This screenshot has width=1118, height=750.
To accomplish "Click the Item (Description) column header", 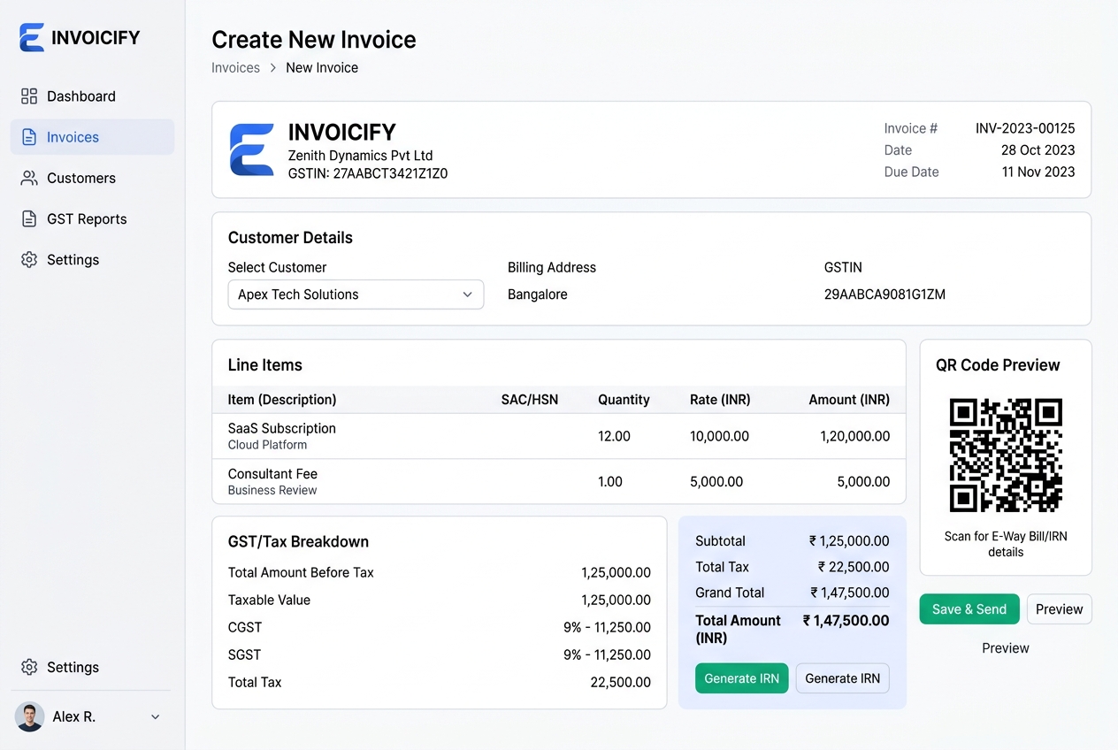I will point(282,400).
